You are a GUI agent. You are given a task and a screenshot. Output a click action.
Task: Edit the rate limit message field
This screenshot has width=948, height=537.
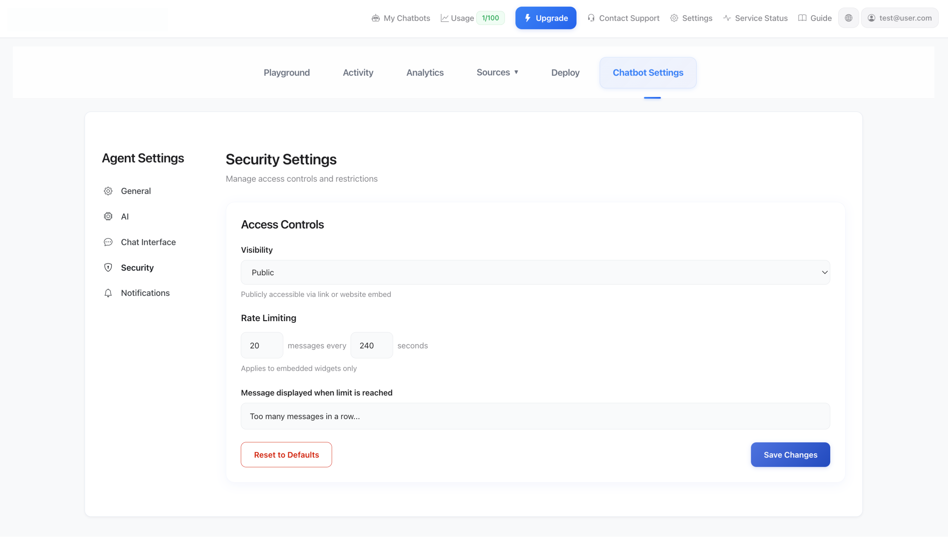coord(535,416)
